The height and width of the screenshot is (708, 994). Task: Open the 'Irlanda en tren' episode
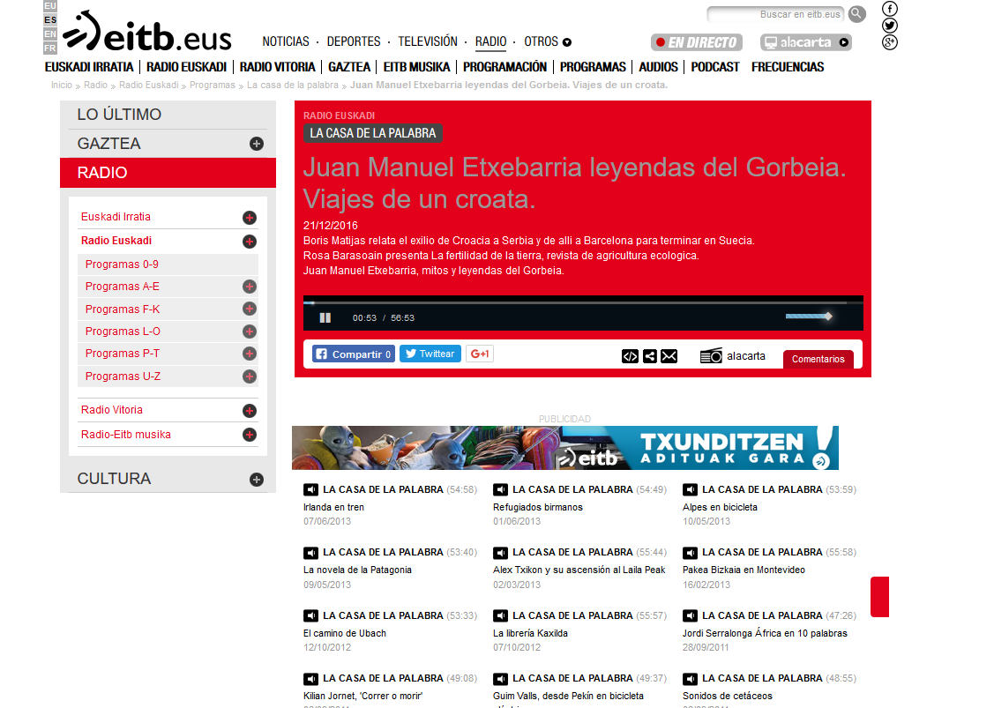coord(333,507)
